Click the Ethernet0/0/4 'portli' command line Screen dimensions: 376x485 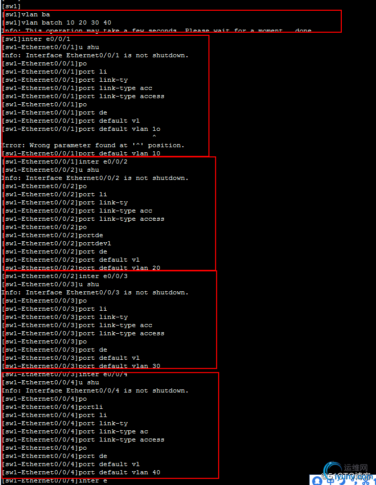point(53,407)
